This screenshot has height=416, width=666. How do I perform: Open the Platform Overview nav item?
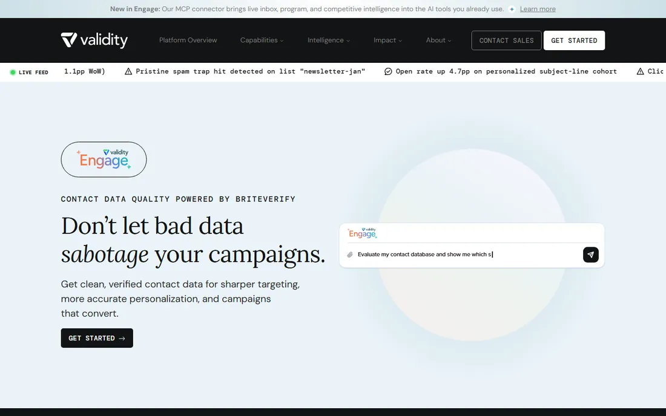click(x=188, y=41)
